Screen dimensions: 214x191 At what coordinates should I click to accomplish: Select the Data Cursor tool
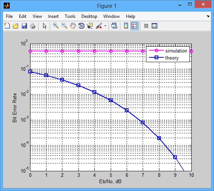click(90, 26)
